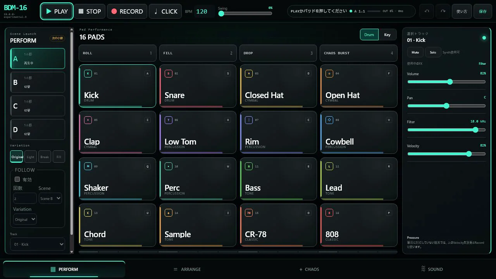The height and width of the screenshot is (279, 496).
Task: Open the FOLLOW Variation dropdown
Action: click(x=25, y=219)
